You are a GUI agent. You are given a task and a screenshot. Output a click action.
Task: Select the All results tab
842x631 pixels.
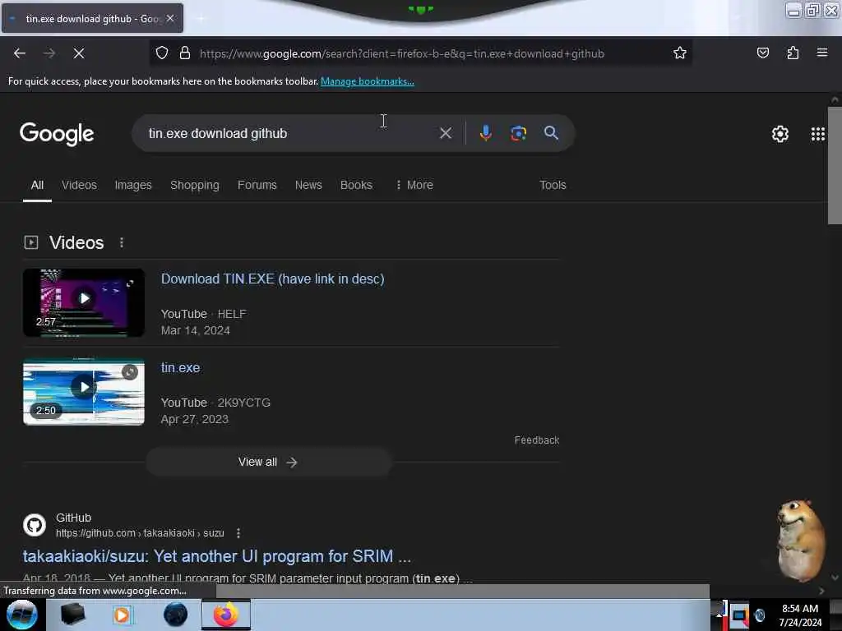click(37, 185)
